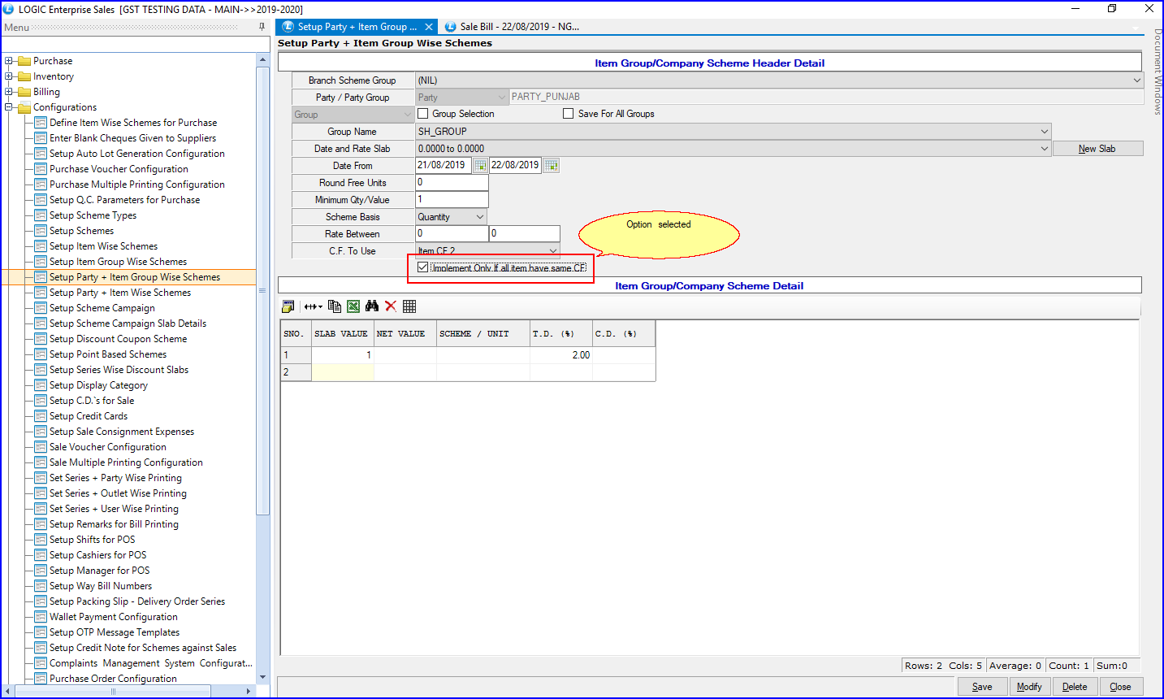Click the New Slab button
This screenshot has height=699, width=1164.
click(1097, 149)
